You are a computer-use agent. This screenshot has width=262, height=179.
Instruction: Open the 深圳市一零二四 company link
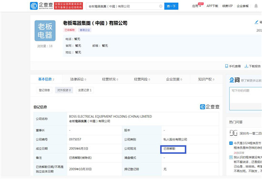click(x=251, y=133)
